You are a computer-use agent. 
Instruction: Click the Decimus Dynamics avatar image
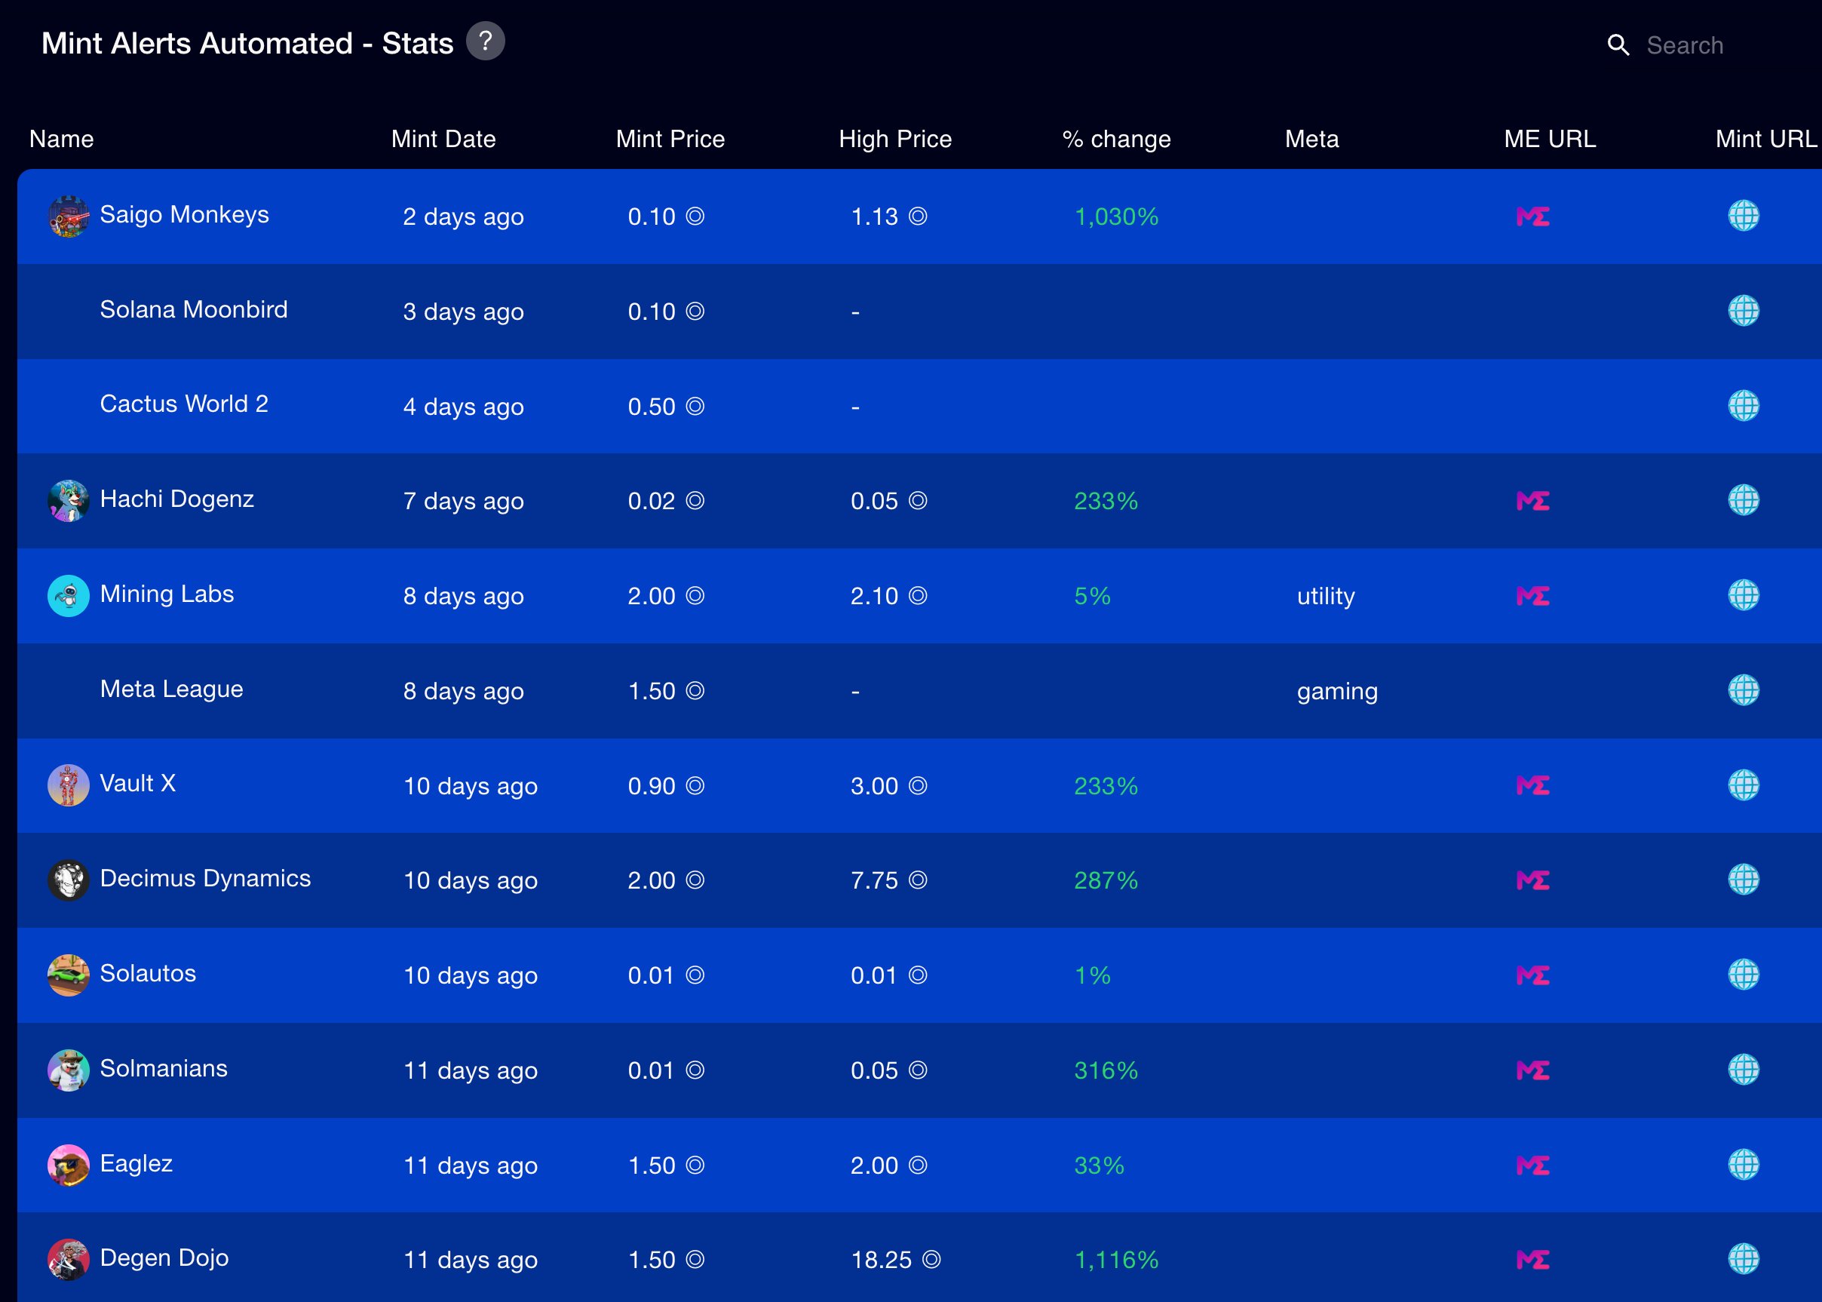pos(68,880)
